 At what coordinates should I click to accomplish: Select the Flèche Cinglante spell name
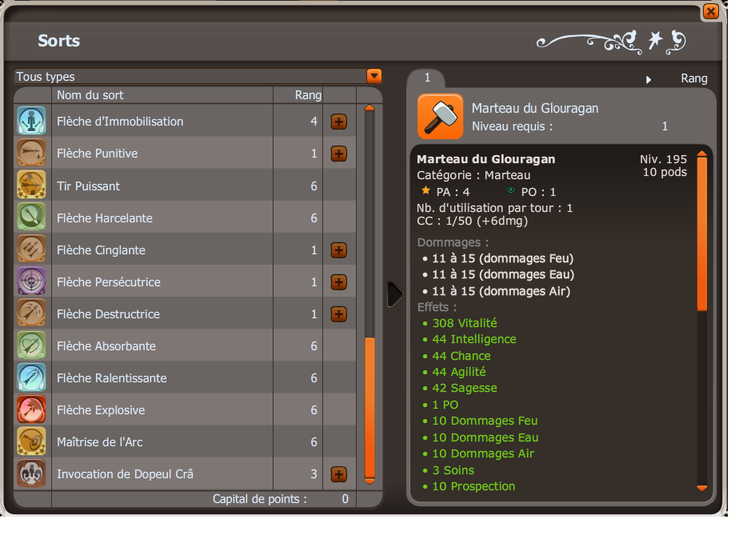coord(101,250)
